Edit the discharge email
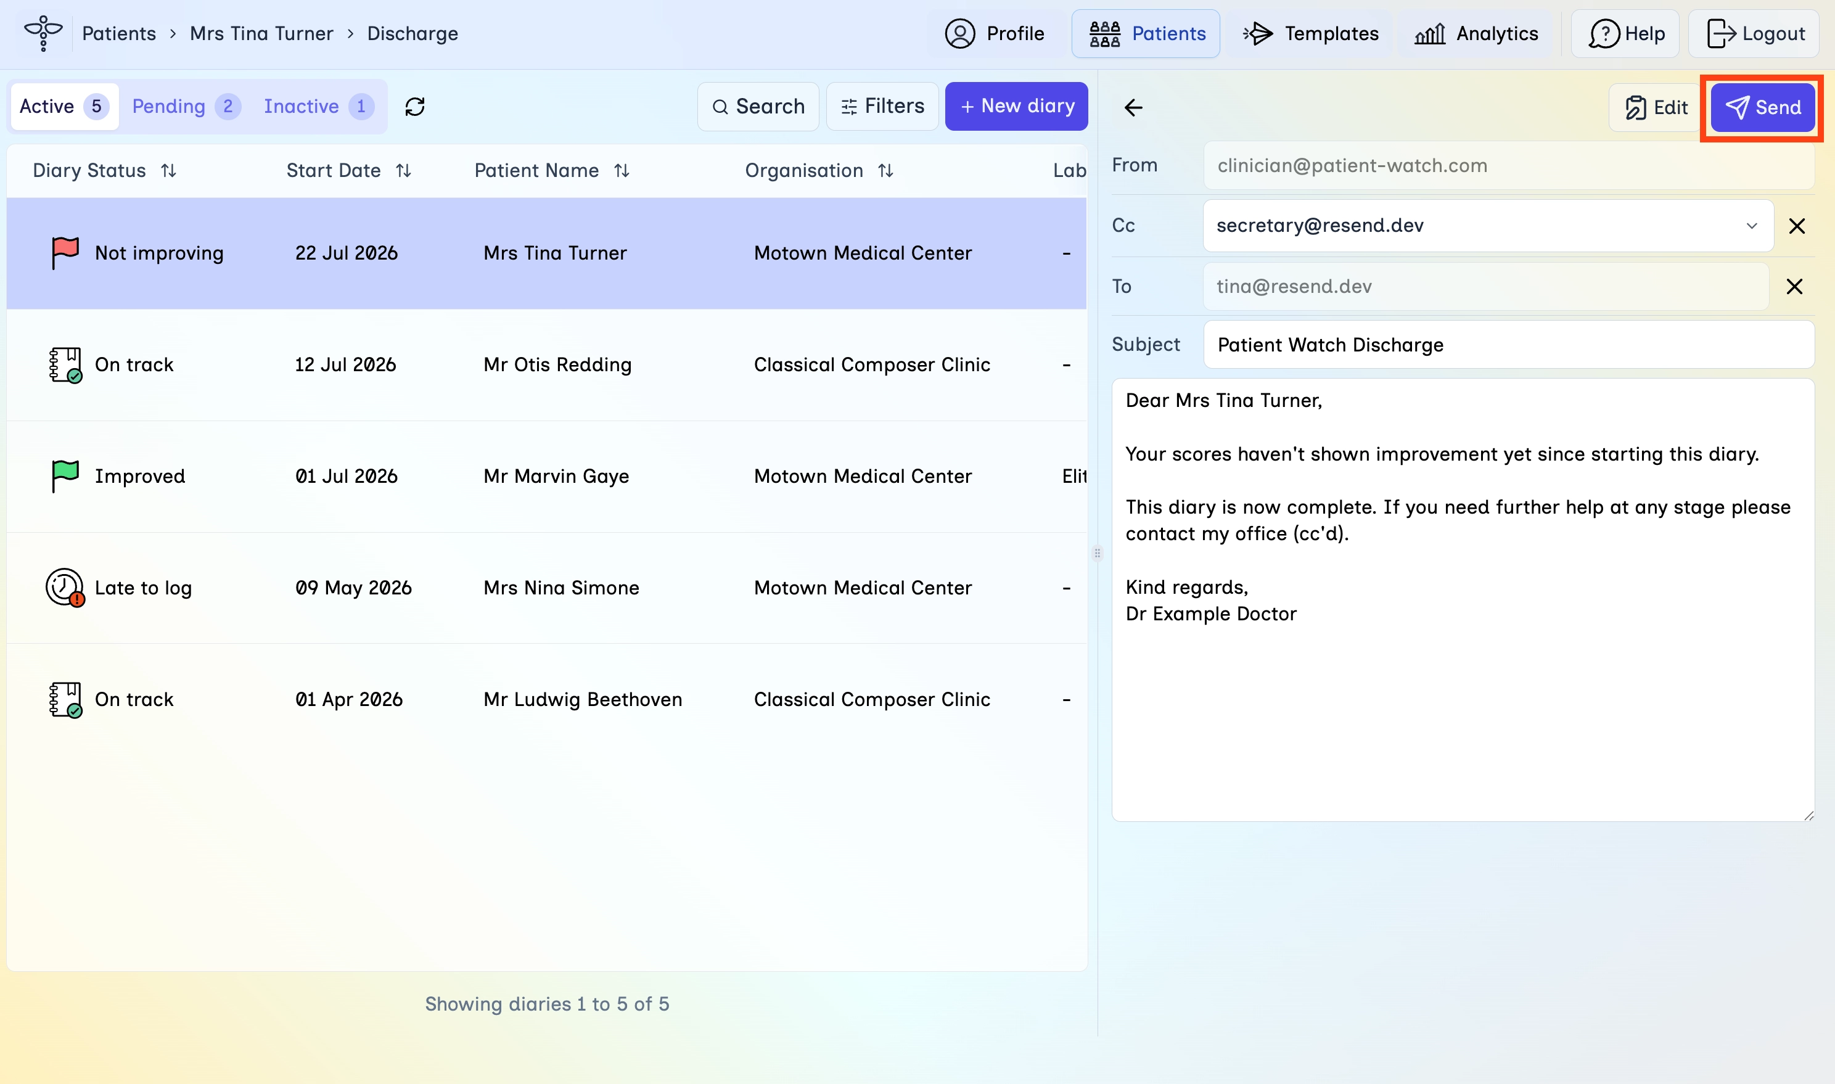The width and height of the screenshot is (1835, 1084). point(1656,107)
